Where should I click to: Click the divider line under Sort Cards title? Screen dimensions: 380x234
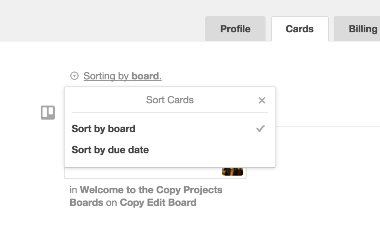(170, 113)
